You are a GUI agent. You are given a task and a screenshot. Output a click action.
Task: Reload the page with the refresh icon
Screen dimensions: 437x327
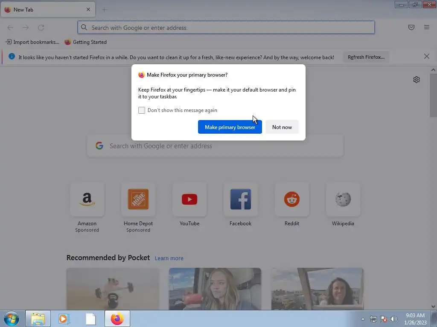pos(41,28)
